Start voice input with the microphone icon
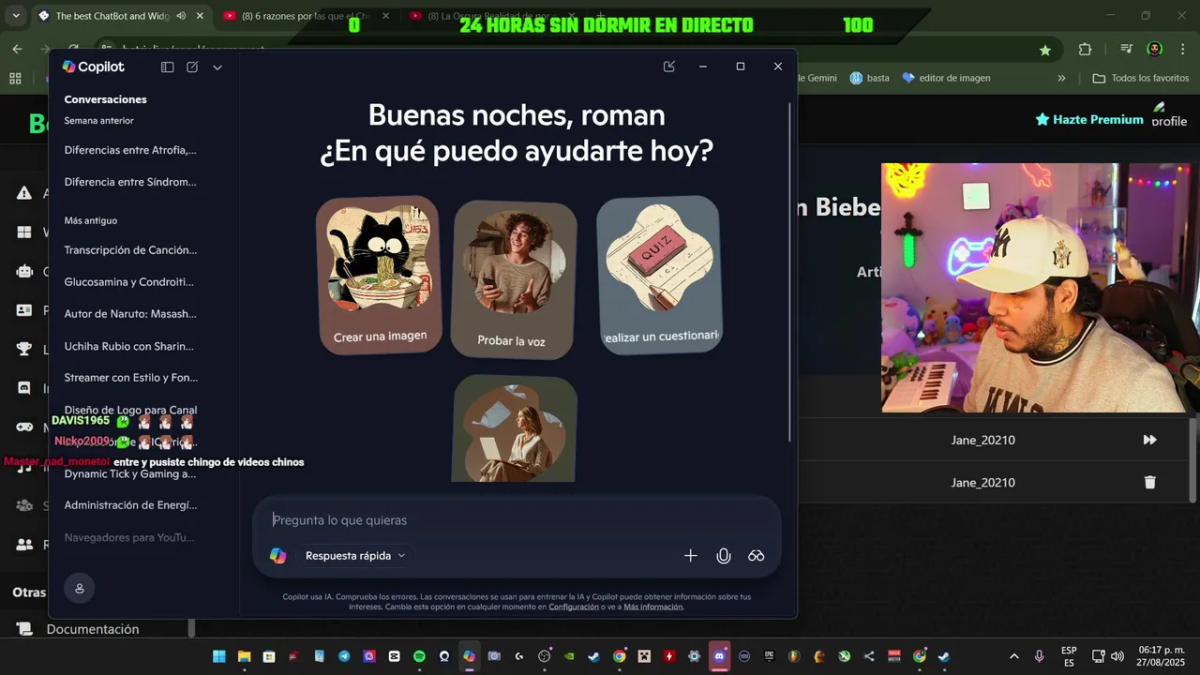Image resolution: width=1200 pixels, height=675 pixels. (724, 556)
